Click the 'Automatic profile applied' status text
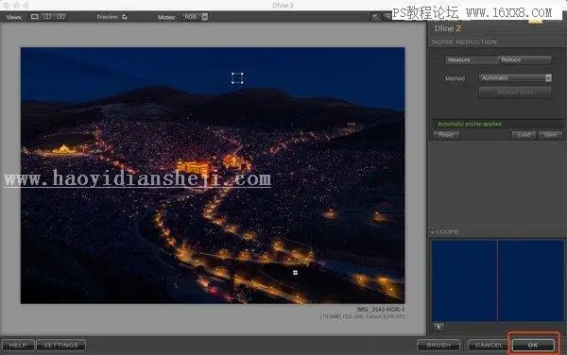The image size is (567, 355). point(470,124)
